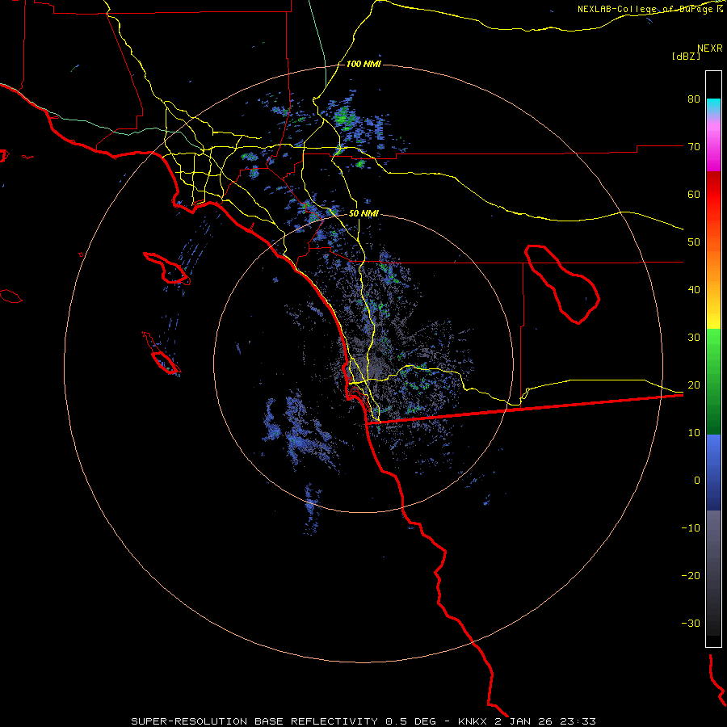Click the San Clemente Island outline

[x=162, y=355]
